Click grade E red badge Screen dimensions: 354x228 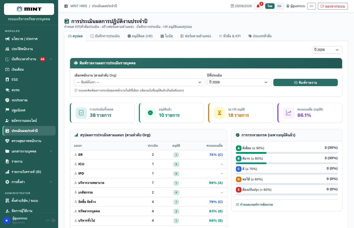238,190
